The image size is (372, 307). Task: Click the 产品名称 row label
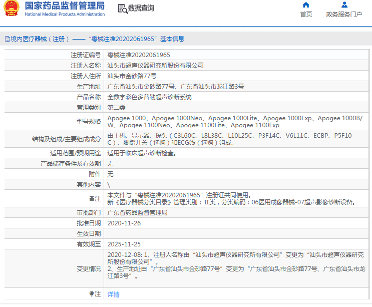[89, 97]
